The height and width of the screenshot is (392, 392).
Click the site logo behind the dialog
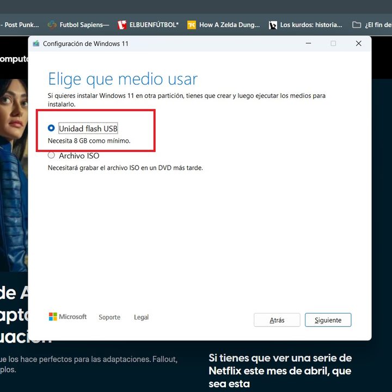pyautogui.click(x=14, y=59)
